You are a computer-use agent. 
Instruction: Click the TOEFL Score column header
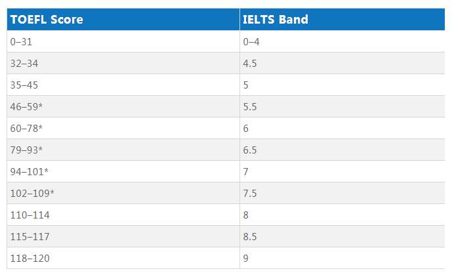[x=123, y=20]
